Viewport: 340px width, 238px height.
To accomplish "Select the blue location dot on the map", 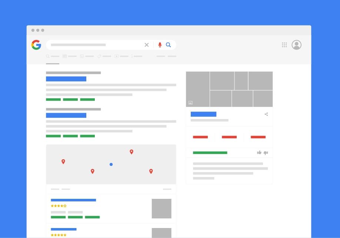I will pos(111,164).
